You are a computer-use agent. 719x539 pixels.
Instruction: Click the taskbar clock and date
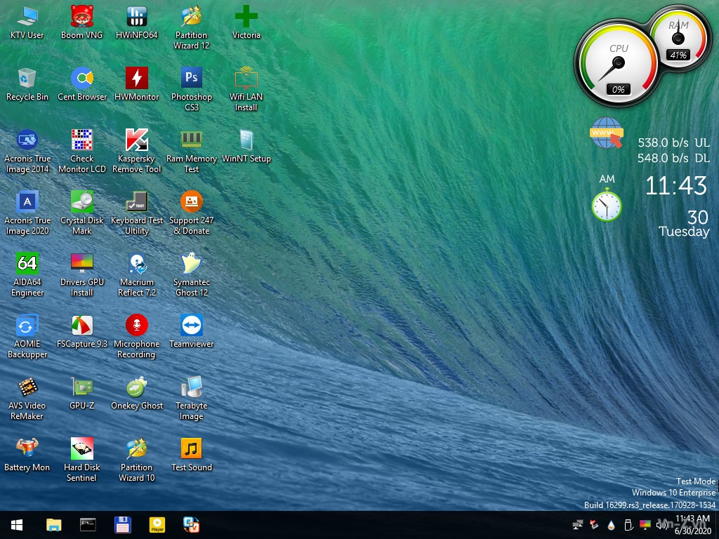692,524
